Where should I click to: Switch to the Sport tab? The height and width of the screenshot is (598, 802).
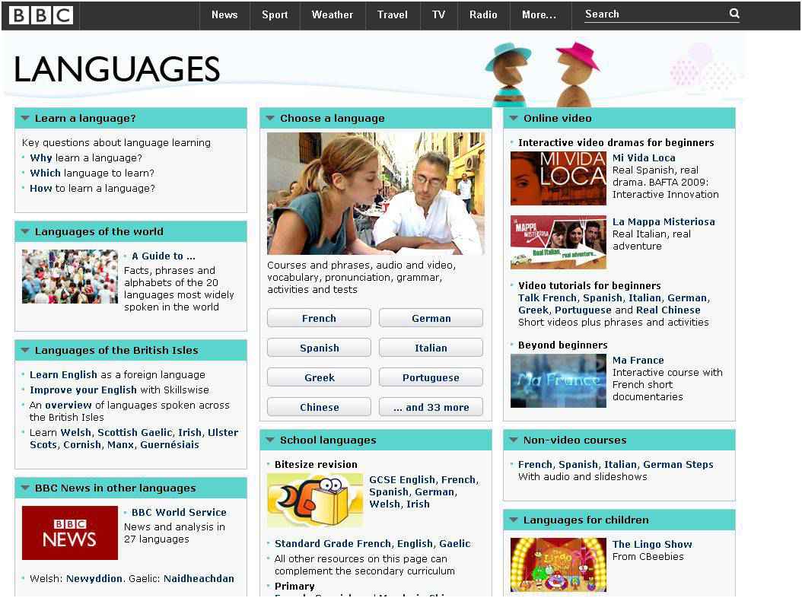tap(274, 14)
